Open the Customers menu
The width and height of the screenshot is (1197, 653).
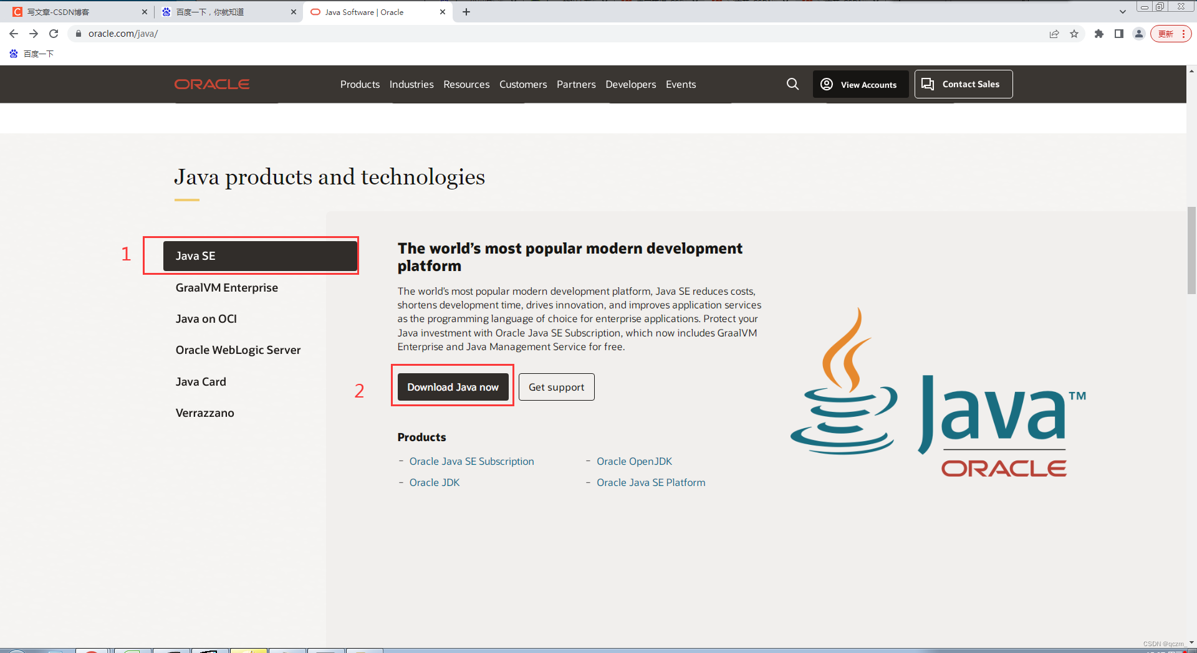(523, 84)
